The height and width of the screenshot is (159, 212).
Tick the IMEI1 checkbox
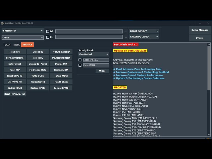click(x=80, y=60)
